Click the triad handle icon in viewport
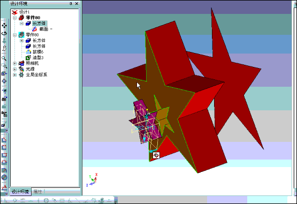 click(156, 155)
